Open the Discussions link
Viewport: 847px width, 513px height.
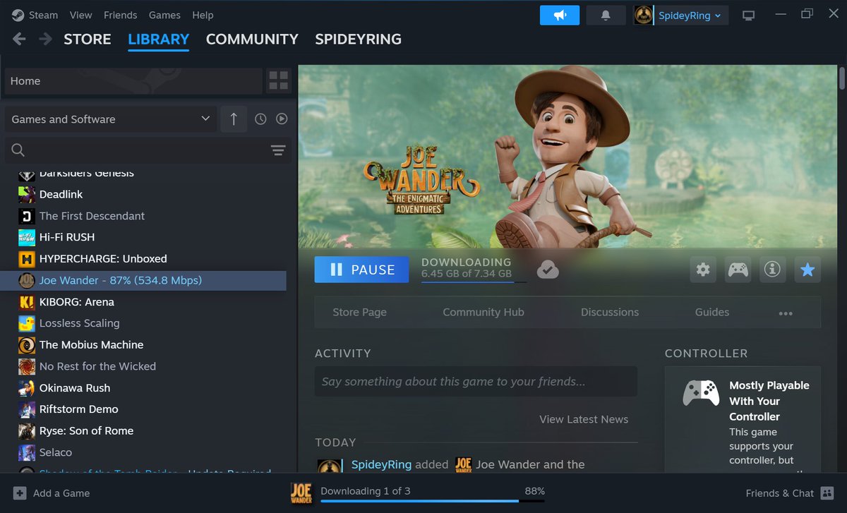click(x=610, y=313)
